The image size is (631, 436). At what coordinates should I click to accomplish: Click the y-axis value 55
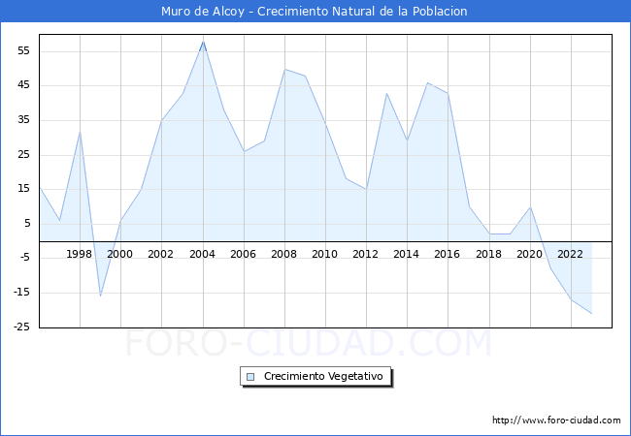click(x=23, y=51)
